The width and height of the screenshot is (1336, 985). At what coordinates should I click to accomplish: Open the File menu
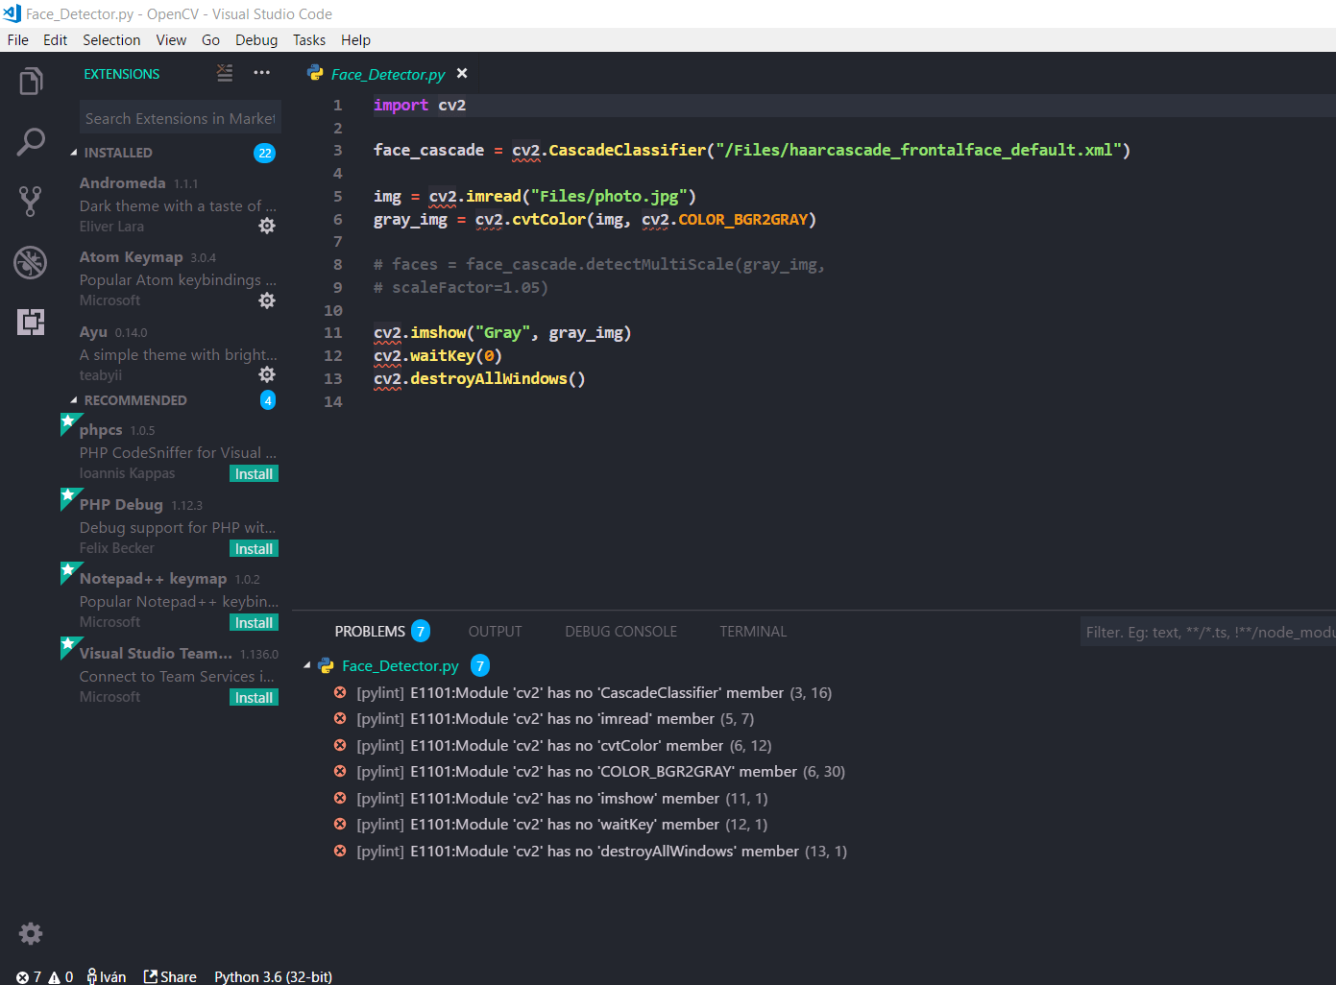pyautogui.click(x=18, y=39)
